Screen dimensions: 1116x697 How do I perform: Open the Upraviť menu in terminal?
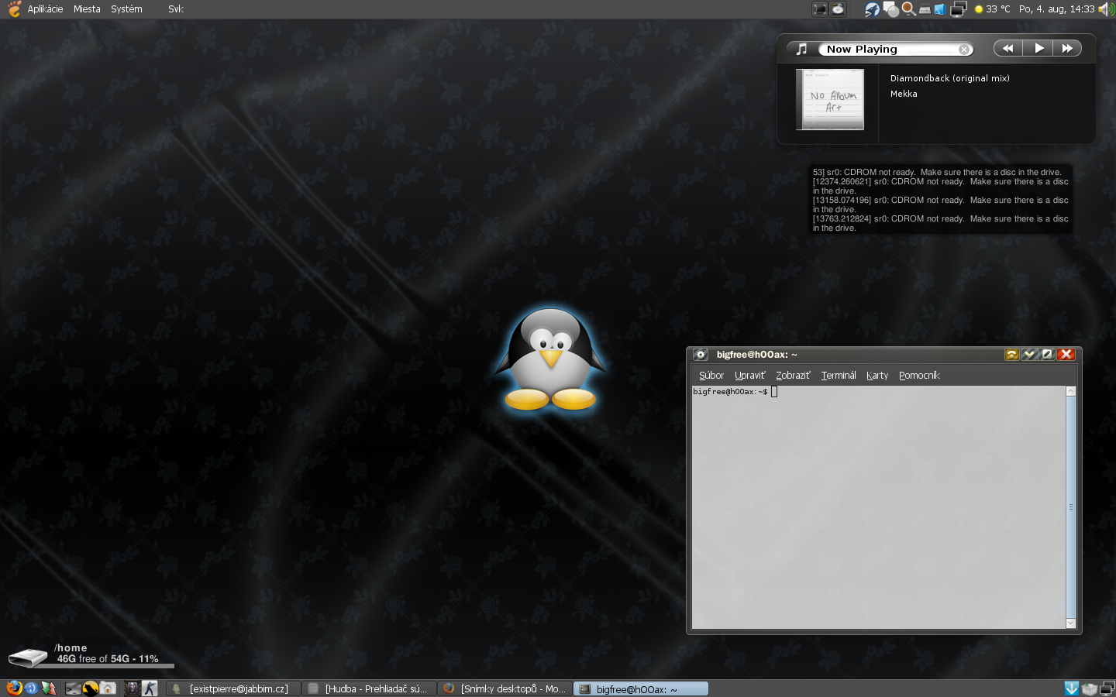pyautogui.click(x=749, y=376)
